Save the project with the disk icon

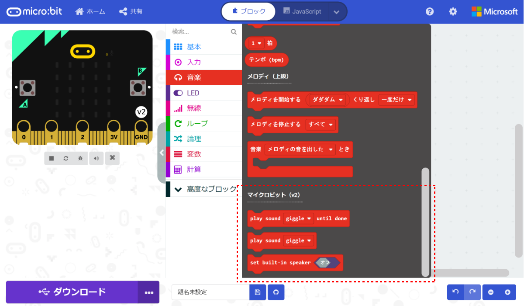tap(257, 292)
